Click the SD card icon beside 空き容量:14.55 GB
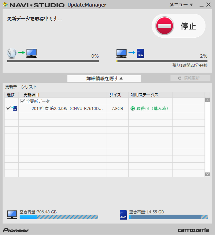The height and width of the screenshot is (235, 215). point(123,215)
